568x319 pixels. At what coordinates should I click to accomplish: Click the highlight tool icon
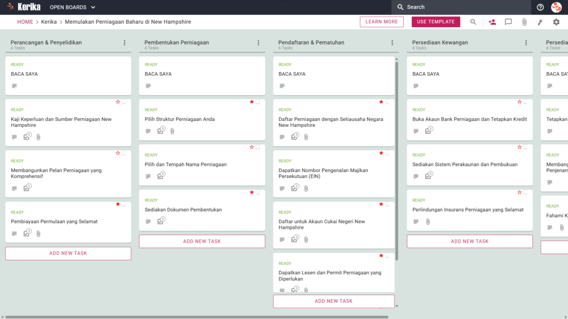[x=540, y=22]
